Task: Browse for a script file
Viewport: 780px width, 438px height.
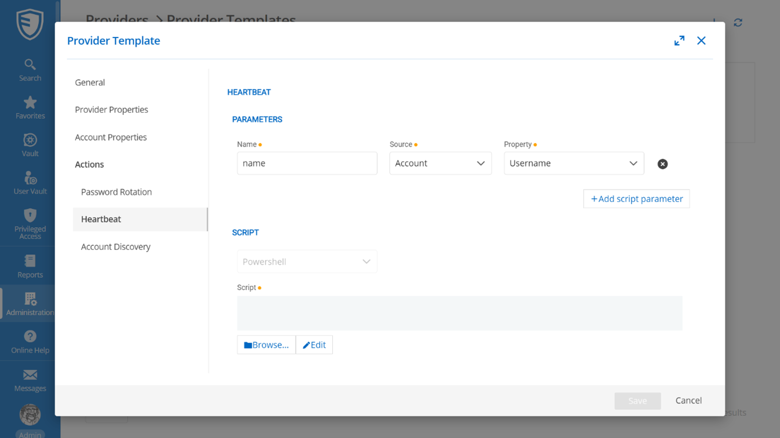Action: [x=266, y=344]
